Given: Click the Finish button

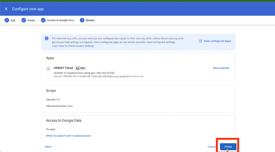Looking at the screenshot, I should tap(228, 146).
